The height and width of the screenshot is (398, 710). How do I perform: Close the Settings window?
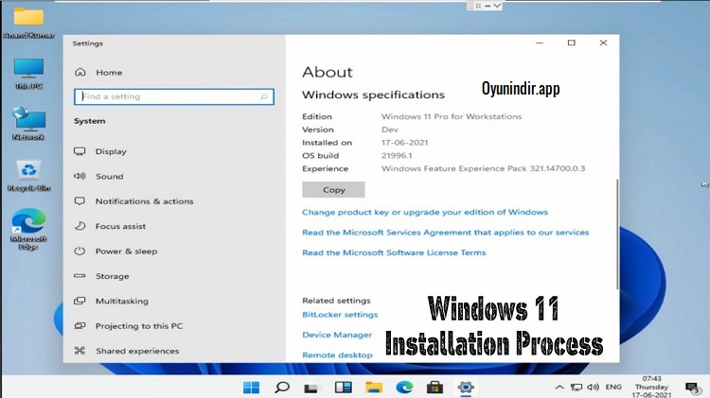pos(603,43)
